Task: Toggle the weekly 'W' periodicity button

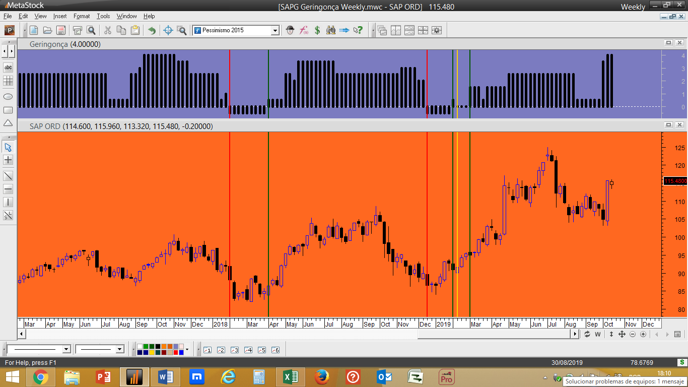Action: 598,334
